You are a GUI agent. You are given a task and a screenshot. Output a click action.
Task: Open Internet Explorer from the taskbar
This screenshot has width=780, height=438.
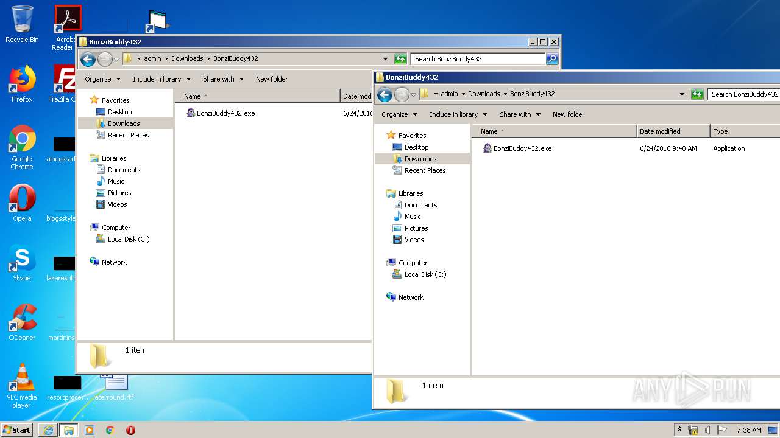[48, 430]
